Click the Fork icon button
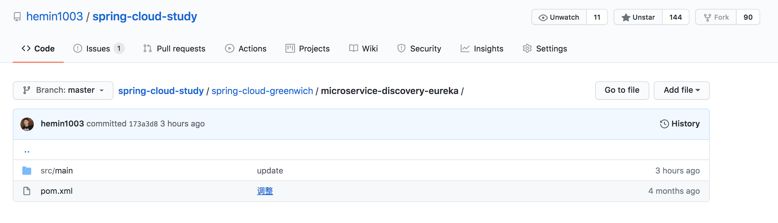Viewport: 778px width, 223px height. [x=716, y=17]
